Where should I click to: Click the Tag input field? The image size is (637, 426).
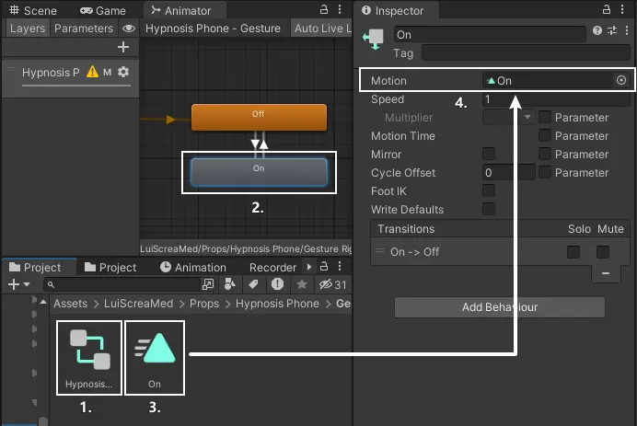(527, 52)
